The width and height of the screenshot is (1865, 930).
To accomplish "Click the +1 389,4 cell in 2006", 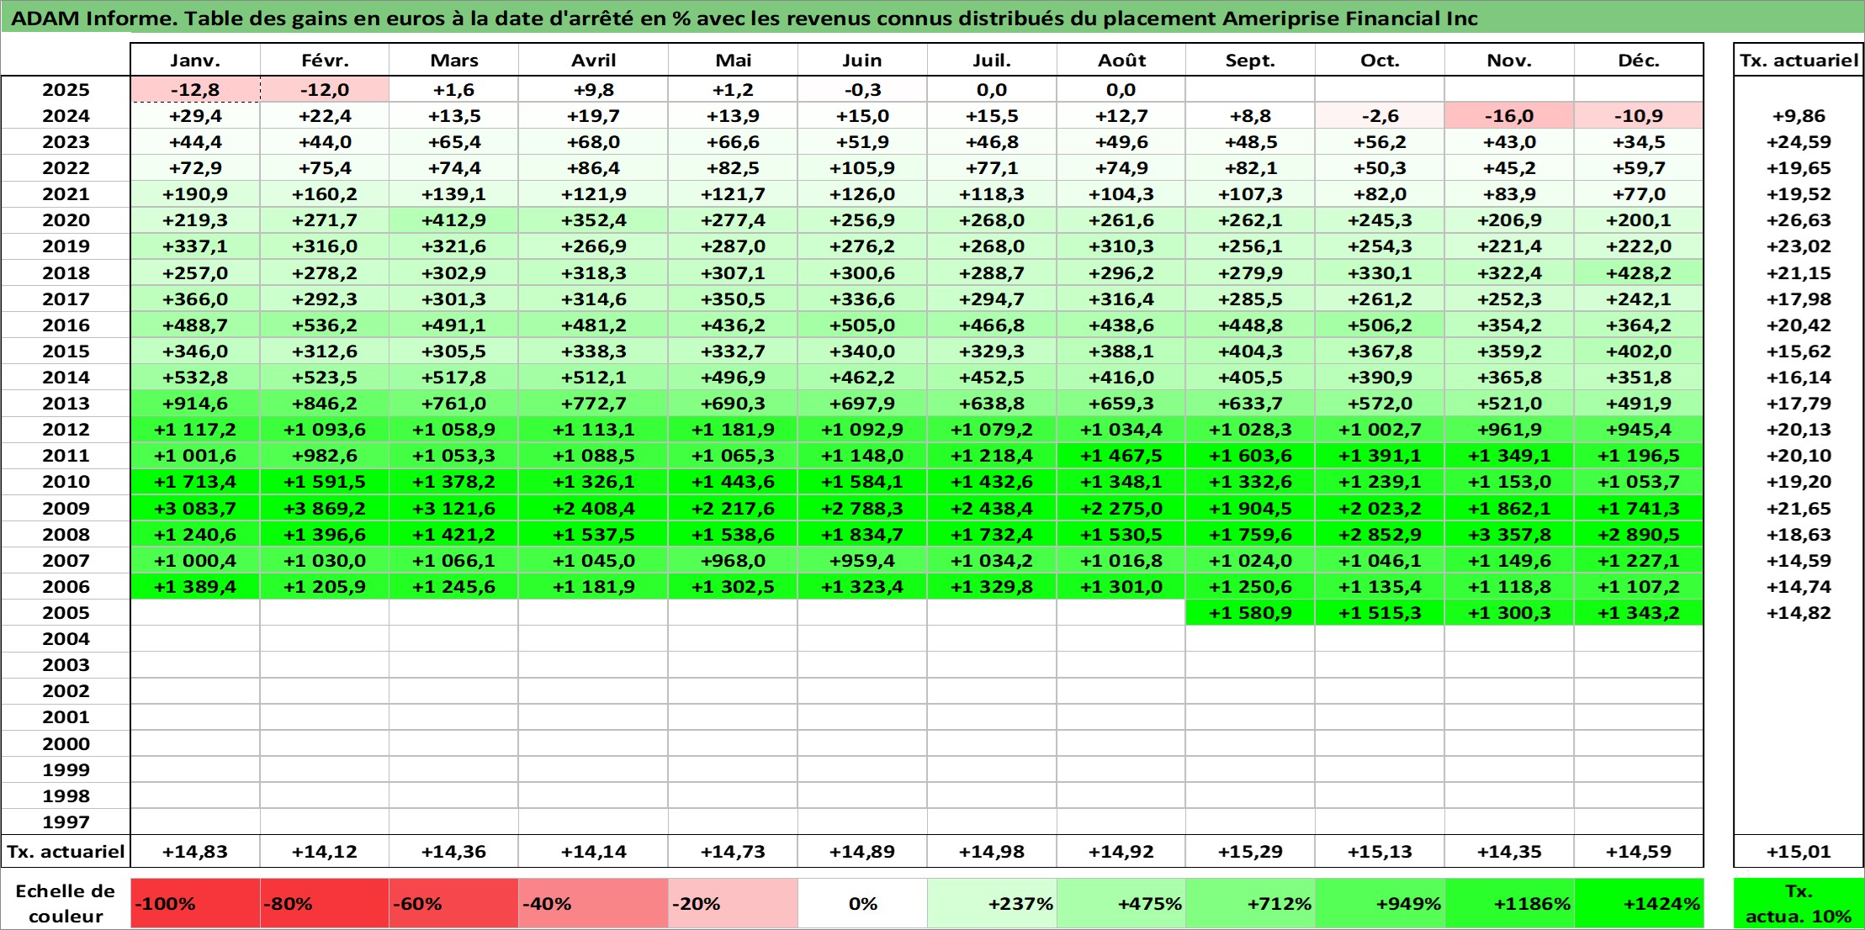I will click(x=195, y=586).
